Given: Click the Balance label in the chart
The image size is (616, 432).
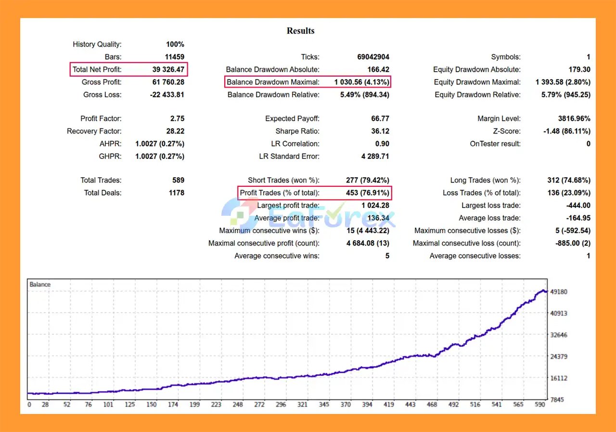Looking at the screenshot, I should 40,285.
